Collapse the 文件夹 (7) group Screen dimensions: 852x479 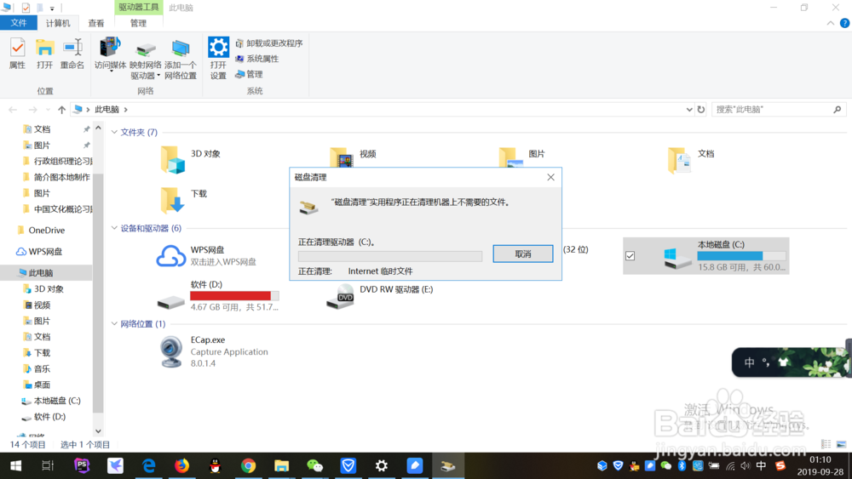coord(114,132)
